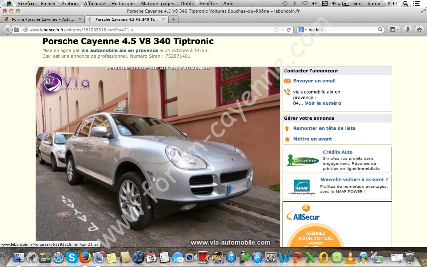Viewport: 427px width, 267px height.
Task: Click the Wi-Fi status icon
Action: coord(305,4)
